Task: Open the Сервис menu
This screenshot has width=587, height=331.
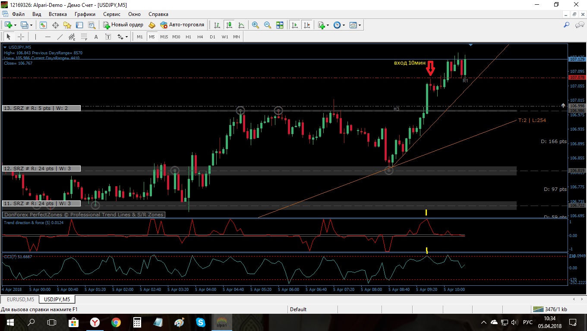Action: point(112,14)
